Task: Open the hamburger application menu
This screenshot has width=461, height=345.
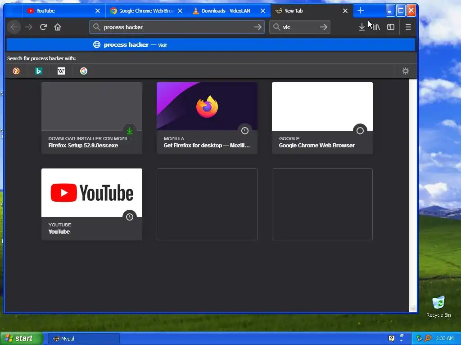Action: [x=408, y=27]
